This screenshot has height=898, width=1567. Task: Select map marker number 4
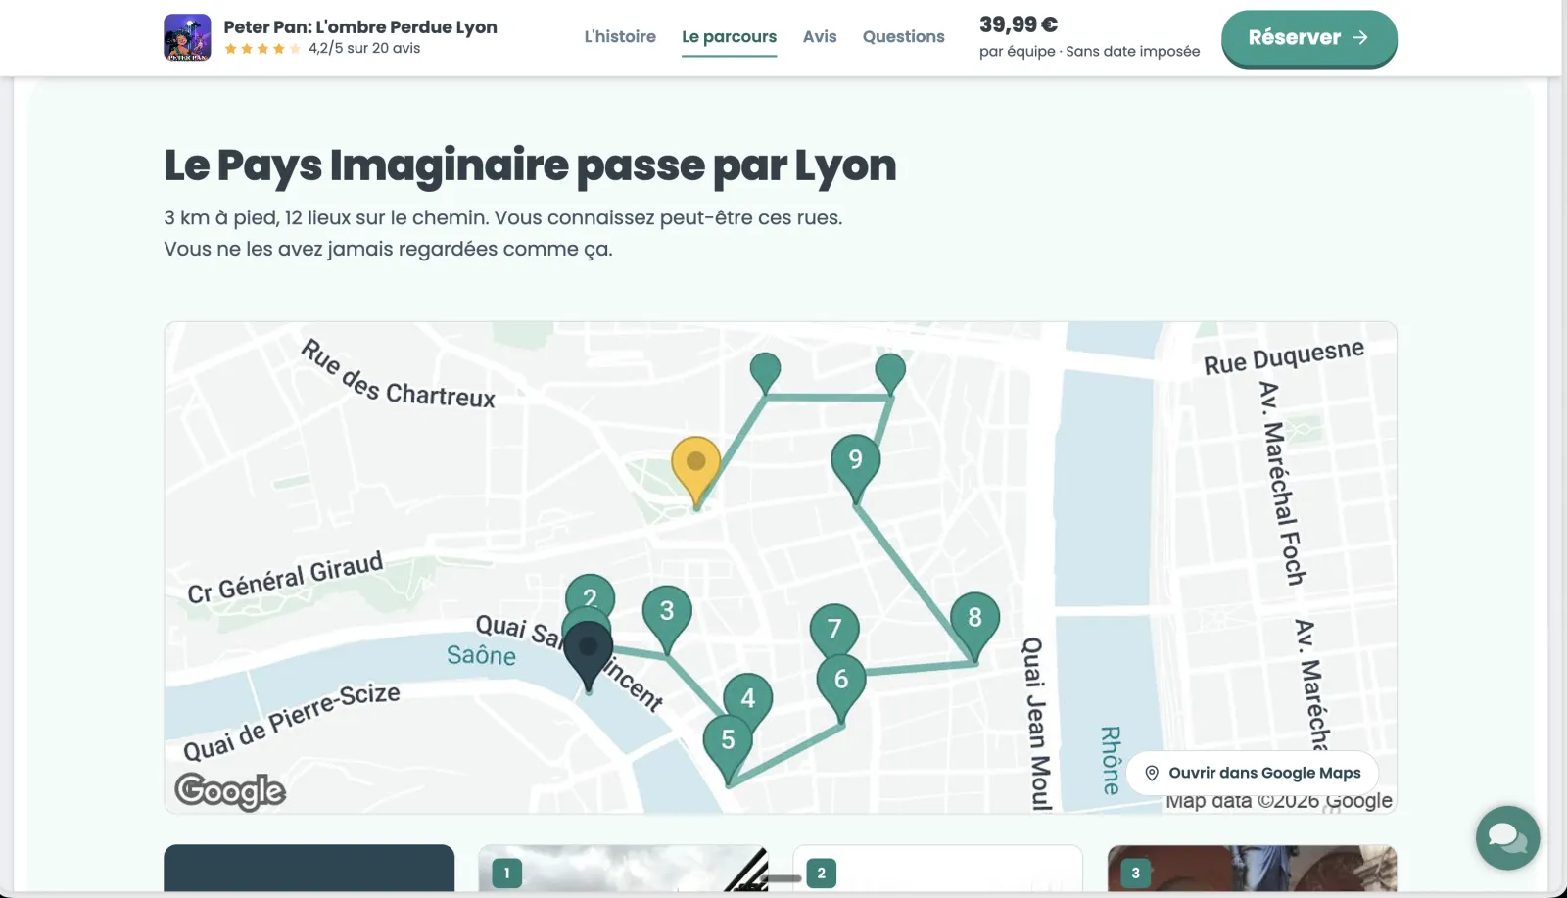coord(748,695)
